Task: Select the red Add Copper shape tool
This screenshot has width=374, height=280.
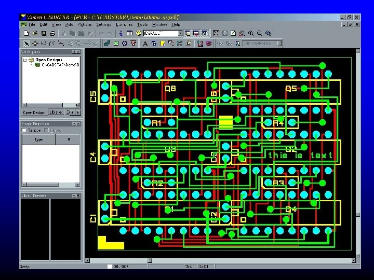Action: click(133, 44)
